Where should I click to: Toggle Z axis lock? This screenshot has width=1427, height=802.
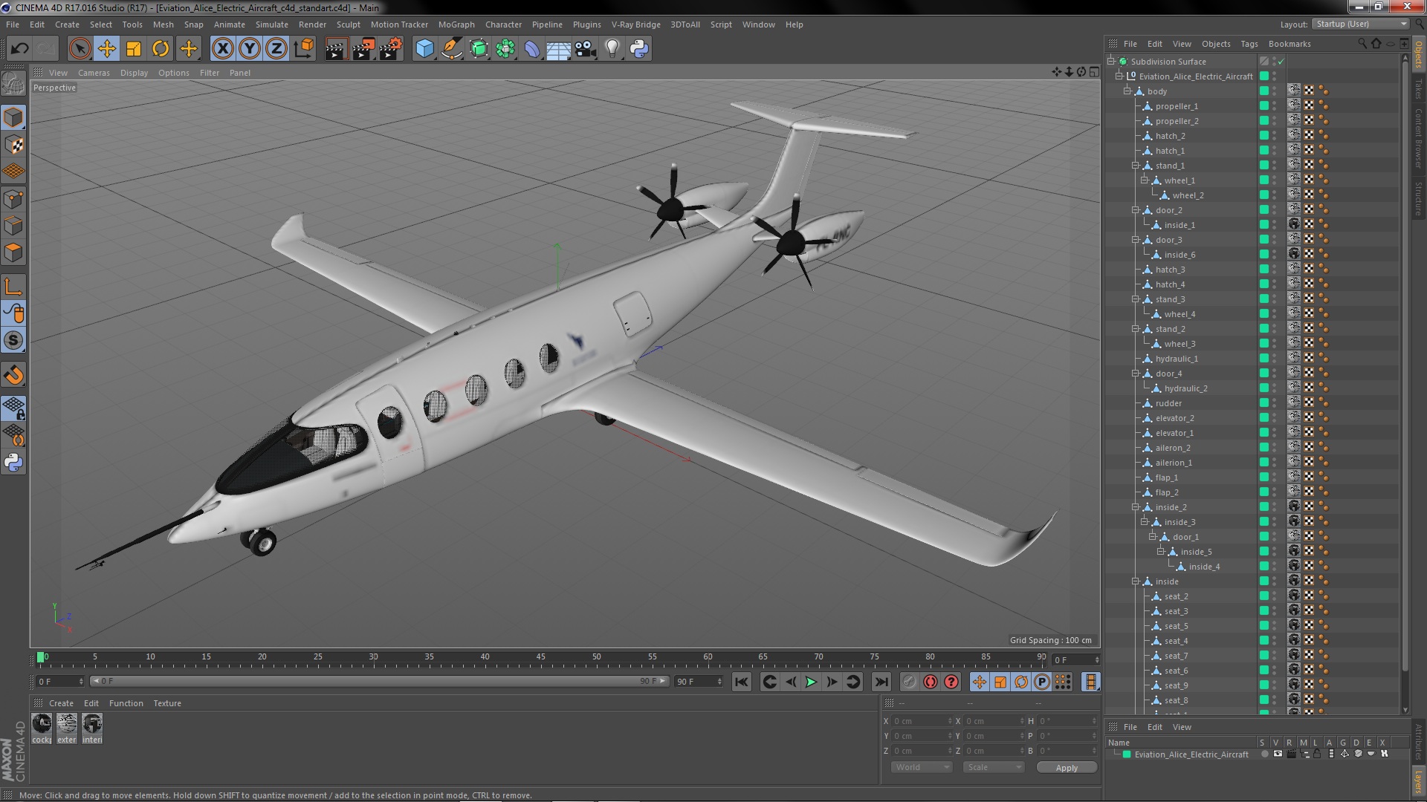click(x=276, y=49)
